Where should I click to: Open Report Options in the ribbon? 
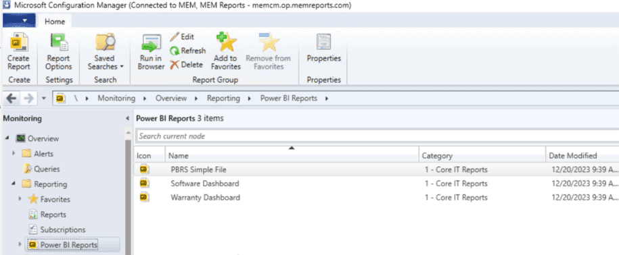(58, 52)
